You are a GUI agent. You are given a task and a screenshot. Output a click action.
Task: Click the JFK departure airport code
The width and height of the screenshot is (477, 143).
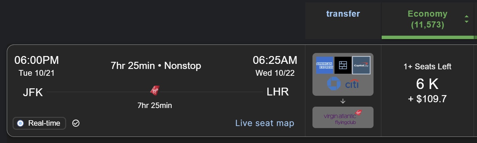[x=33, y=92]
